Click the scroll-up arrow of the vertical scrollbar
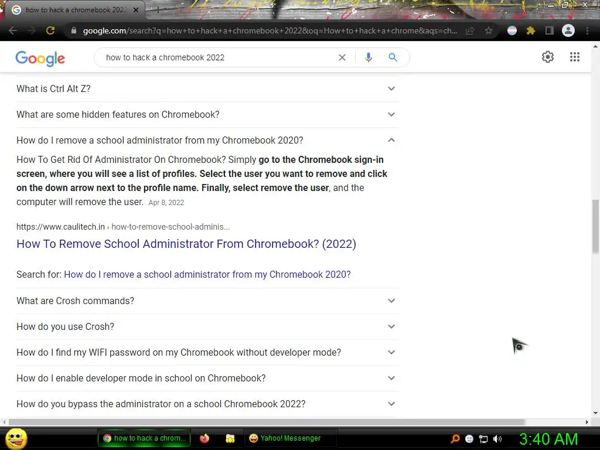600x450 pixels. click(x=595, y=46)
